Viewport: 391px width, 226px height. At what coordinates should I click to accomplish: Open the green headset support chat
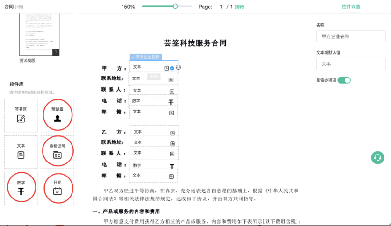[x=377, y=158]
